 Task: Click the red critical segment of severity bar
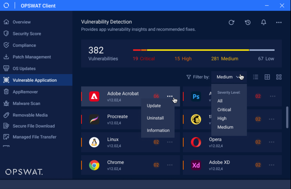137,50
